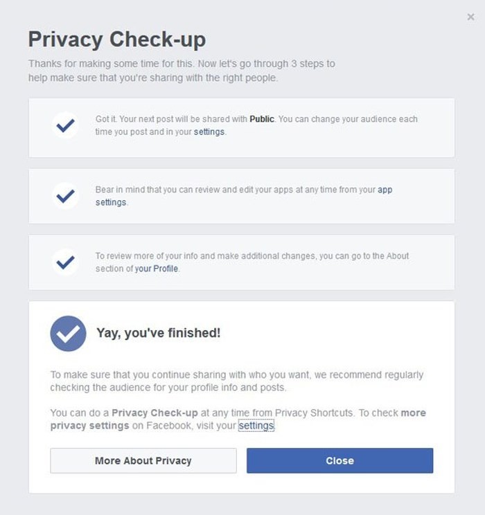Go to the "your Profile" link

[157, 269]
